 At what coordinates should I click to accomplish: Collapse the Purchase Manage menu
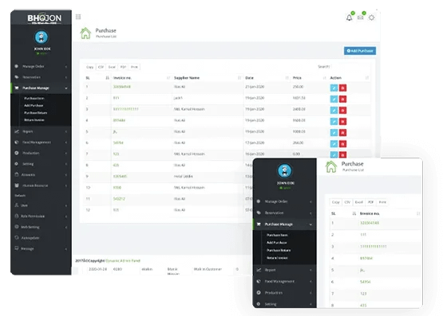41,88
